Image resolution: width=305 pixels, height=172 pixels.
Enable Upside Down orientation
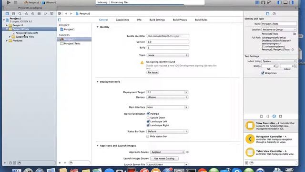coord(148,118)
